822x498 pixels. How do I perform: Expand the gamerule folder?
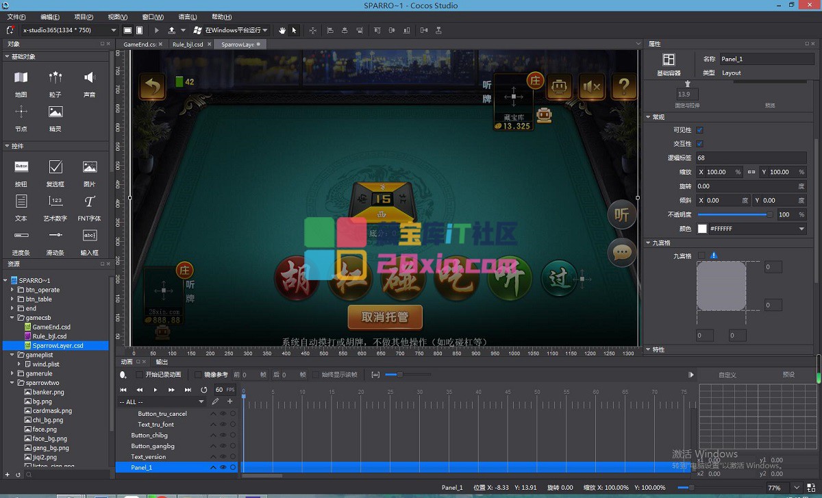[12, 373]
